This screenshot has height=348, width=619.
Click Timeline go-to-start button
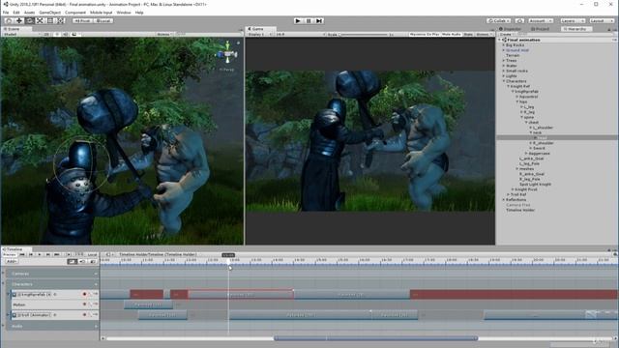(22, 254)
